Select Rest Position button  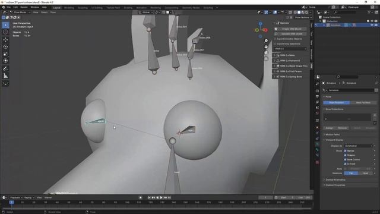(363, 103)
